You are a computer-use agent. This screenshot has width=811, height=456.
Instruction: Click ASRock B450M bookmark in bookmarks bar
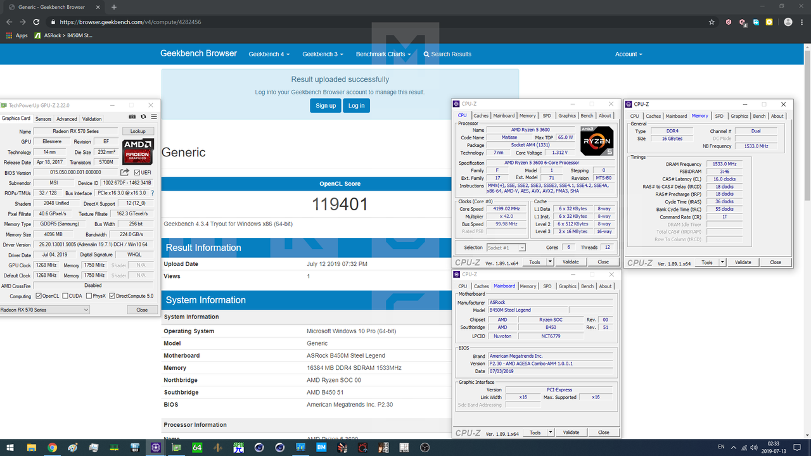pyautogui.click(x=63, y=35)
